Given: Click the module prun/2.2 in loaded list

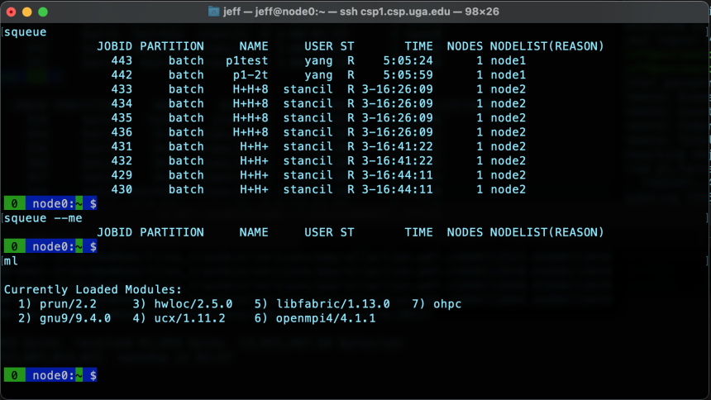Looking at the screenshot, I should [x=68, y=304].
